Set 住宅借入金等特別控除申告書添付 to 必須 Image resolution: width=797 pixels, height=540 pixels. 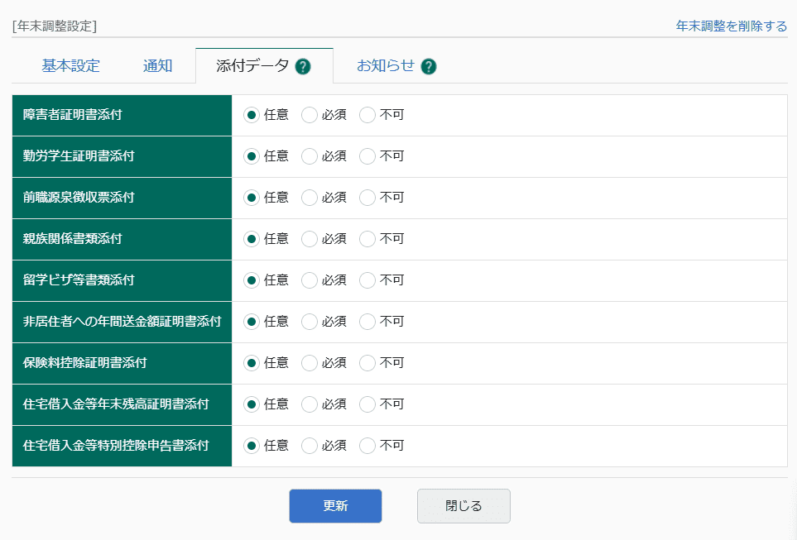click(309, 446)
